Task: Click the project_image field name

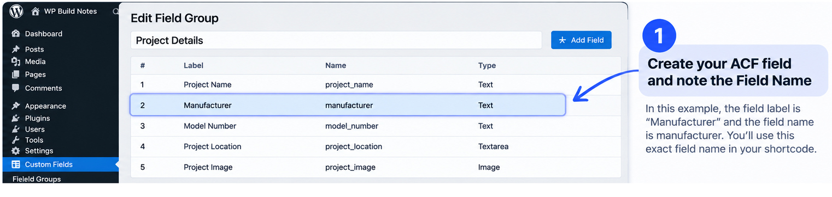Action: click(x=350, y=168)
